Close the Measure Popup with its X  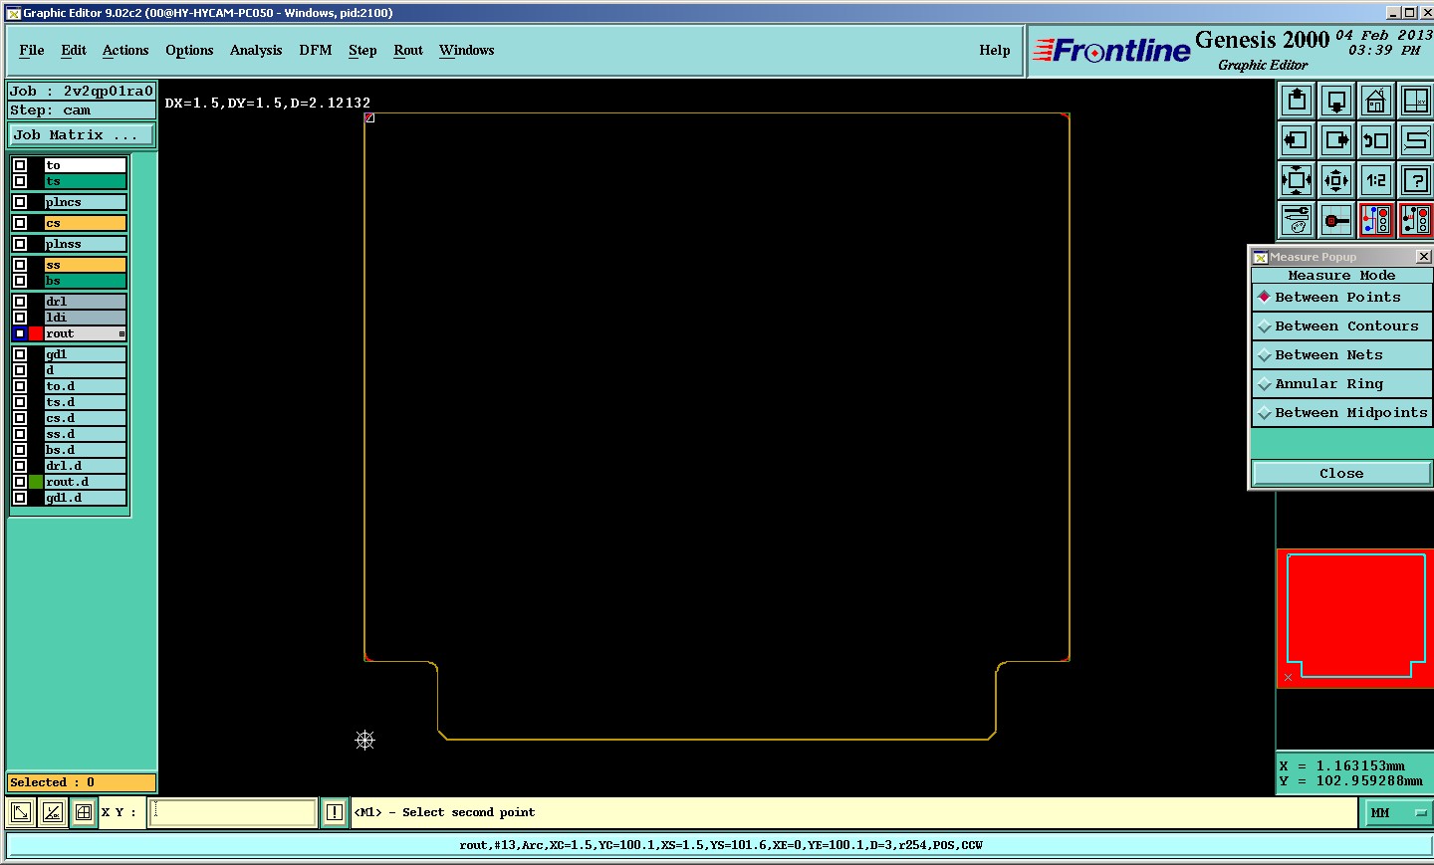(1423, 257)
